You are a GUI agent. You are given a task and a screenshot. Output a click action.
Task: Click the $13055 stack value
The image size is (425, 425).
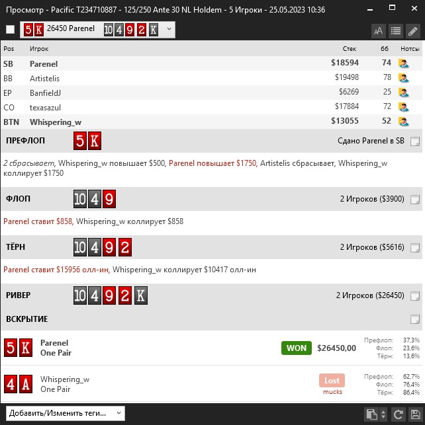coord(345,121)
